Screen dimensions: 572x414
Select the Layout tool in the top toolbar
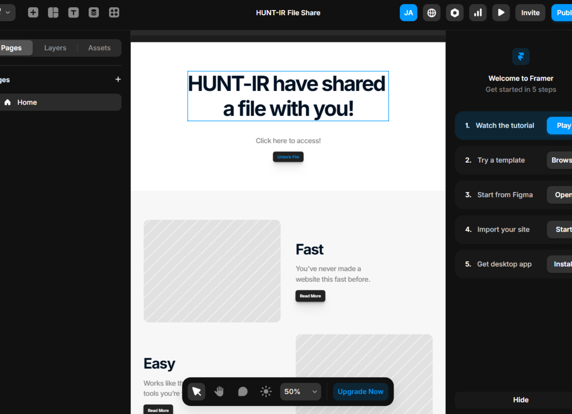click(53, 12)
